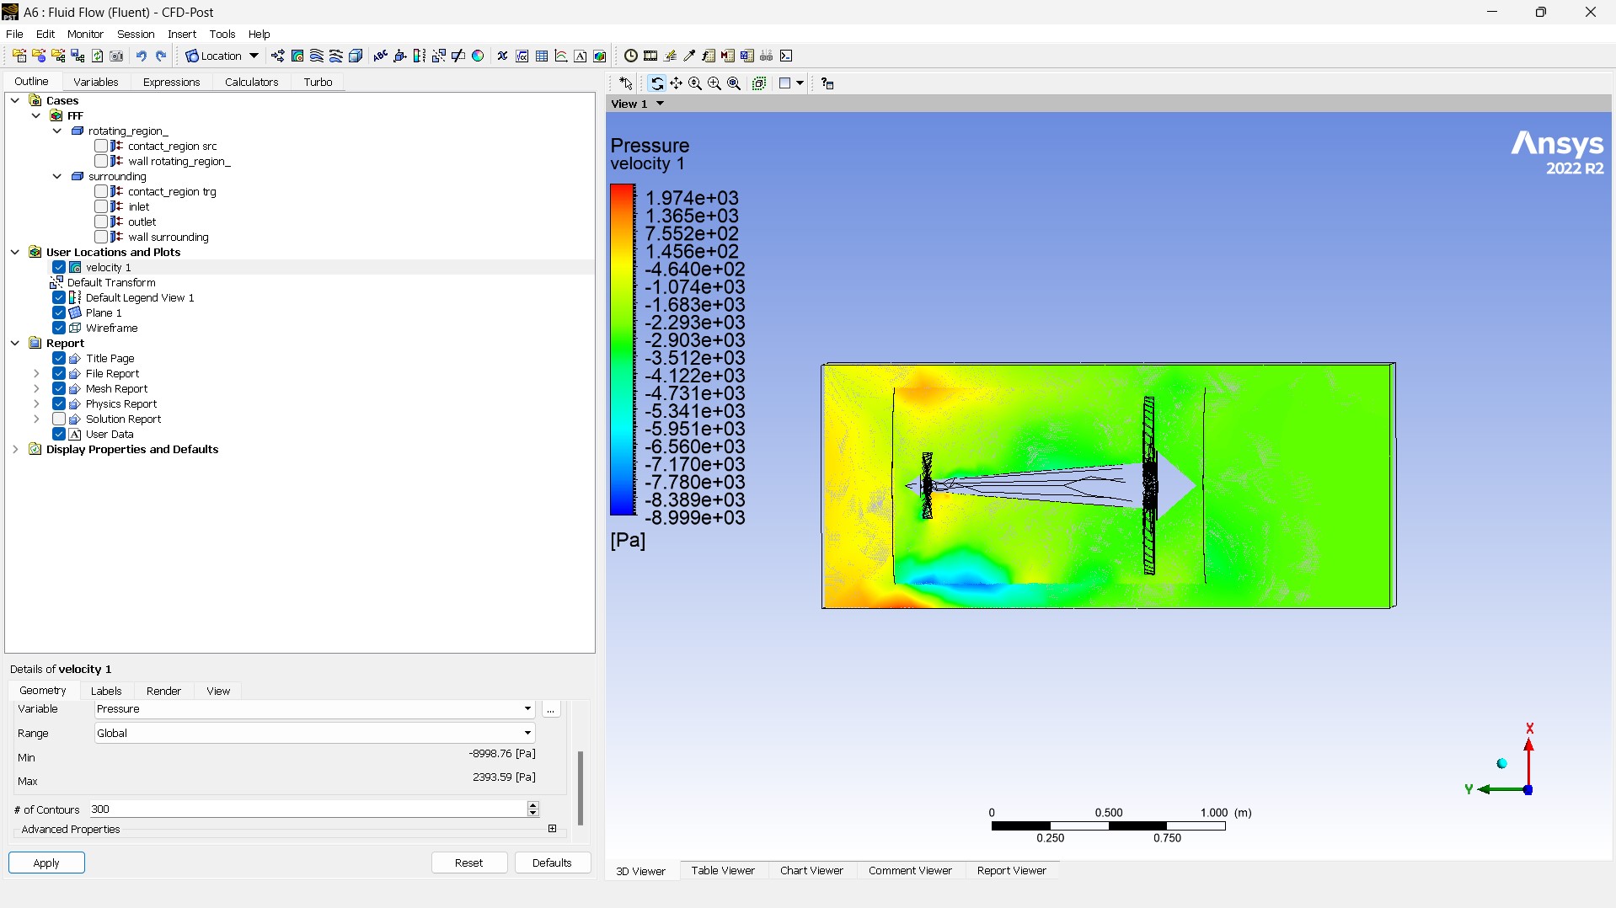Click the details panel vertical scrollbar

click(x=580, y=788)
